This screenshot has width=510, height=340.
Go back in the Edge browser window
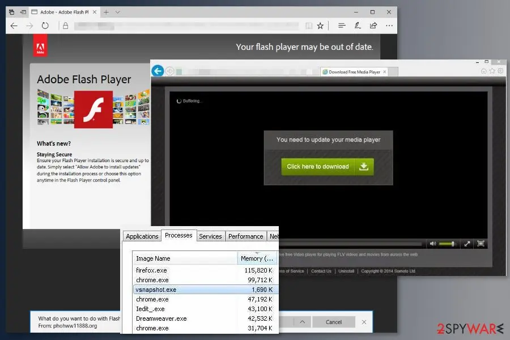[x=14, y=25]
